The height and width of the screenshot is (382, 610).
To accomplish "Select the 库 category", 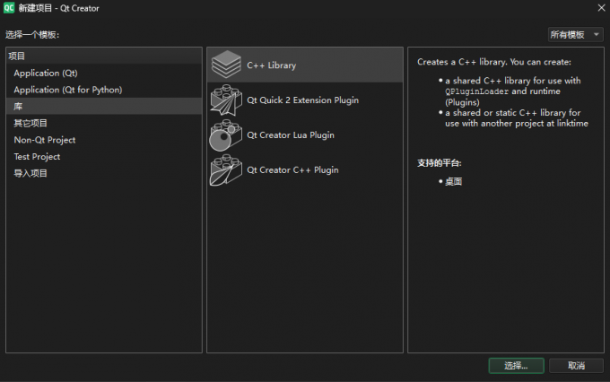I will coord(18,106).
